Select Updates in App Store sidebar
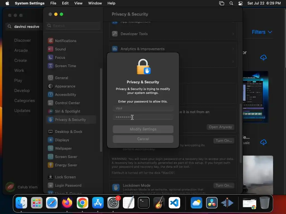The image size is (286, 214). coord(22,111)
